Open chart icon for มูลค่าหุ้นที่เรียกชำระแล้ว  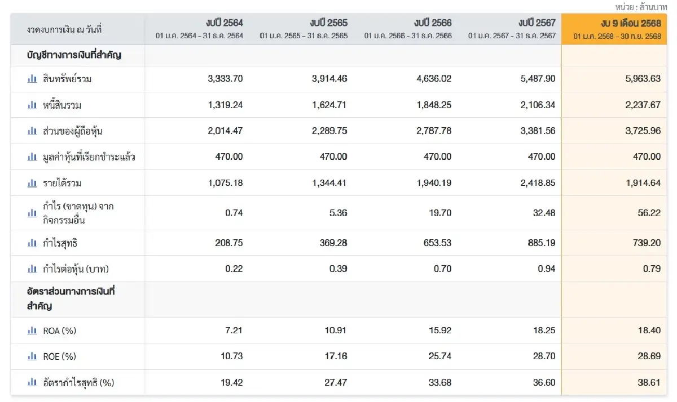pos(32,157)
